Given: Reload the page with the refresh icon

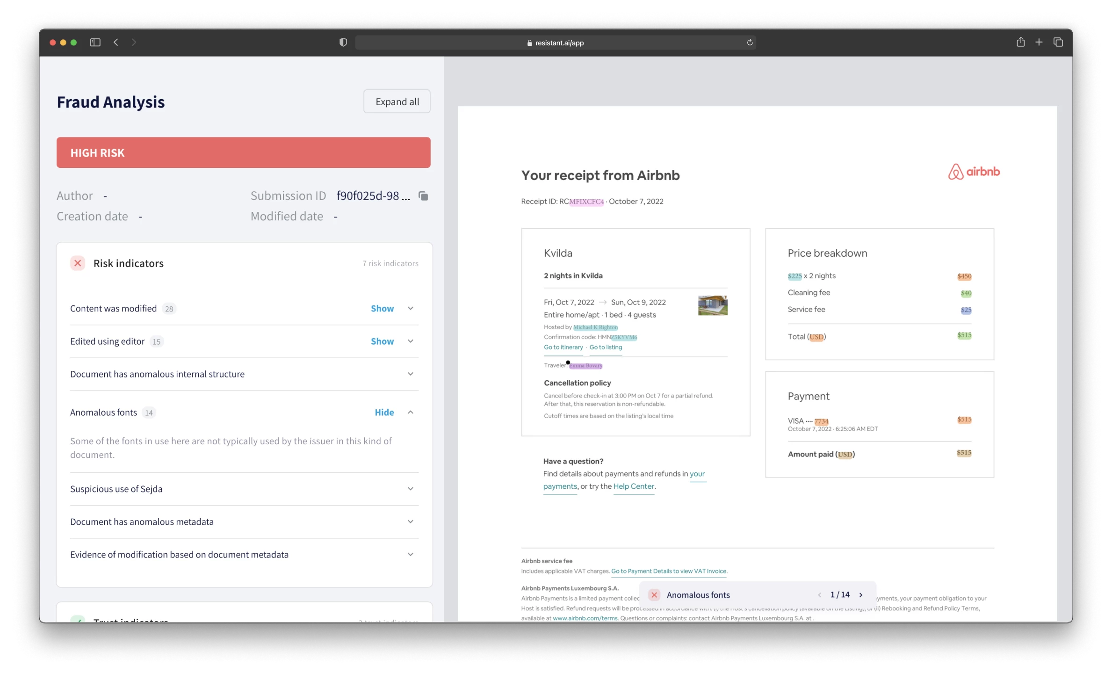Looking at the screenshot, I should pyautogui.click(x=750, y=43).
